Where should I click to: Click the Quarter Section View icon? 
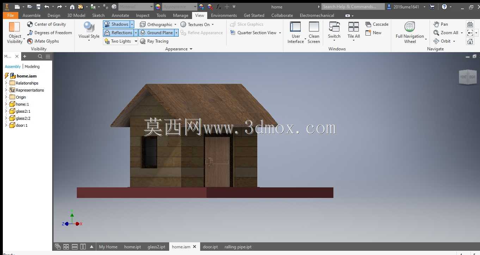click(x=233, y=33)
